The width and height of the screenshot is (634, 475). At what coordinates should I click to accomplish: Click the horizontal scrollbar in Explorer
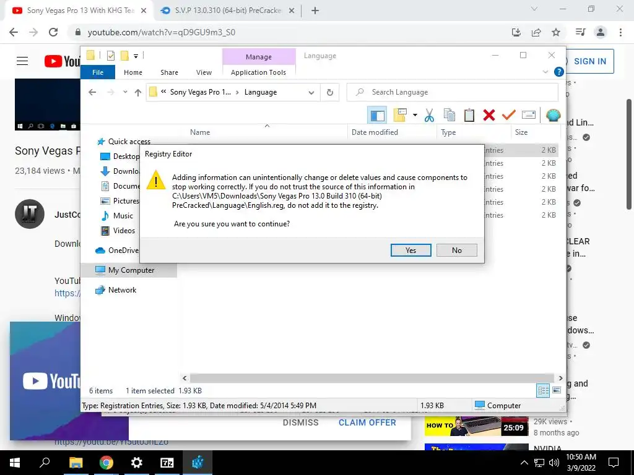pyautogui.click(x=372, y=378)
